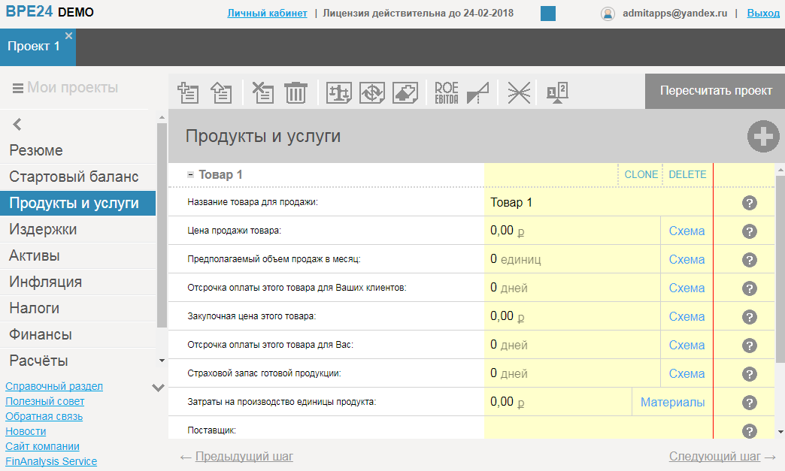Viewport: 785px width, 471px height.
Task: Click the circular plus icon to add product
Action: point(763,136)
